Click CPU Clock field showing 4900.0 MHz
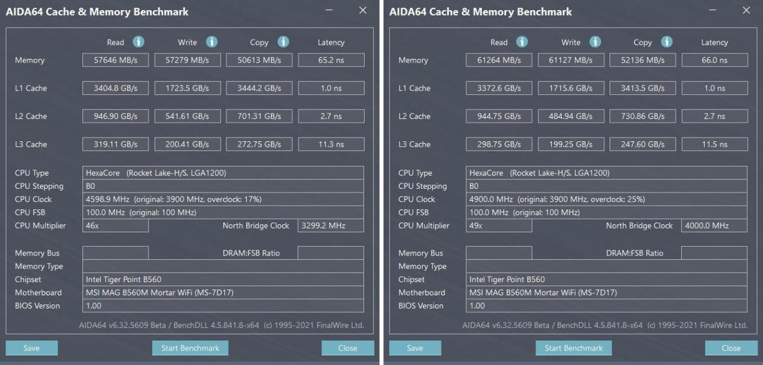This screenshot has height=365, width=763. tap(607, 199)
